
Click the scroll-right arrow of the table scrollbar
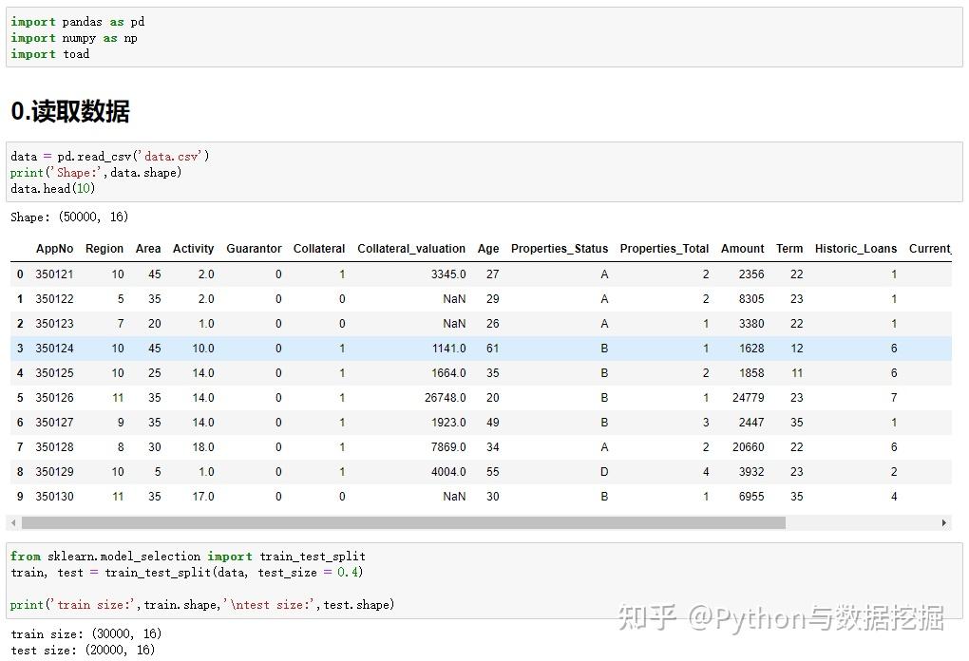click(943, 523)
